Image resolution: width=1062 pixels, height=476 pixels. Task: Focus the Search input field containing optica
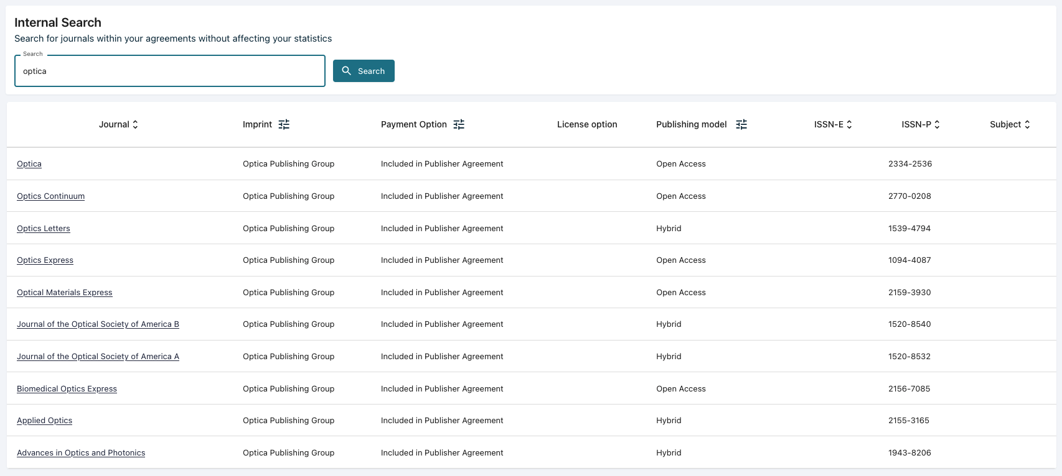click(x=170, y=71)
